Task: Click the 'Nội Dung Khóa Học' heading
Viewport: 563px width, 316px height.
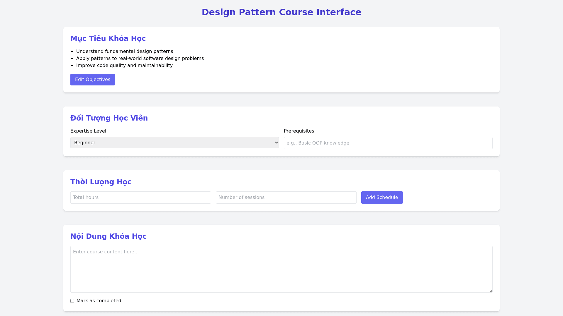Action: [108, 236]
